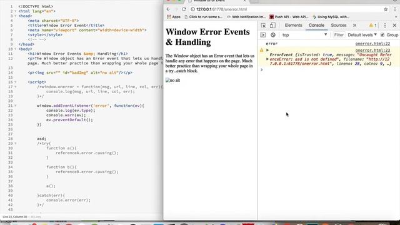Open the Web Notification bookmark
This screenshot has height=225, width=400.
coord(246,17)
